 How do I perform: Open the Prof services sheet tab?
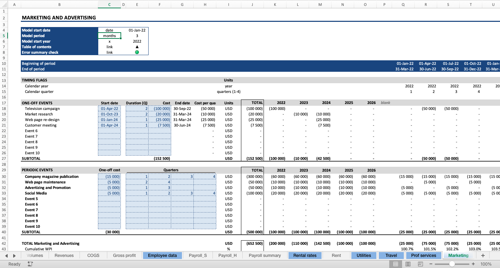click(x=424, y=256)
